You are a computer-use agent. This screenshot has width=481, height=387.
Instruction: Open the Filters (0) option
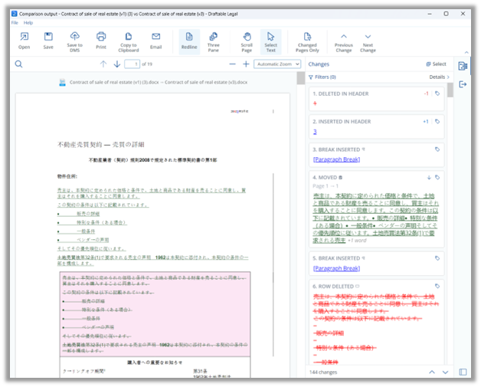coord(322,77)
